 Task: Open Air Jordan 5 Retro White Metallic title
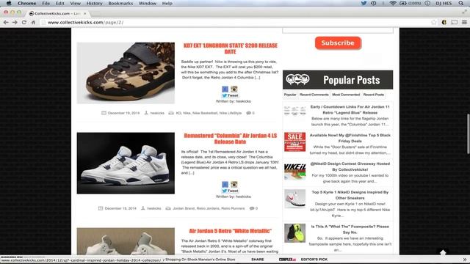tap(230, 231)
